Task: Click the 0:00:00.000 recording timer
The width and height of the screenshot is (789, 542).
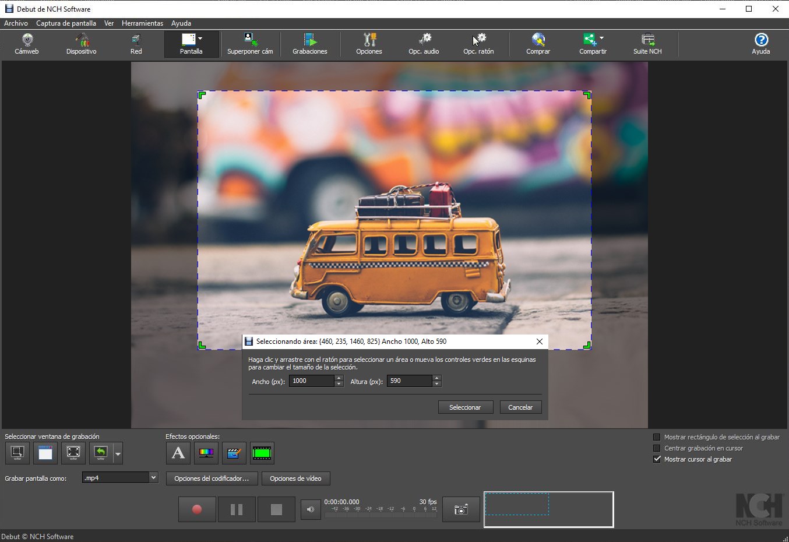Action: (341, 502)
